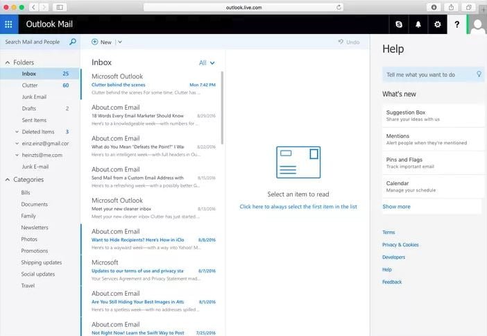Click the search magnifier icon
Screen dimensions: 487x336
(73, 42)
